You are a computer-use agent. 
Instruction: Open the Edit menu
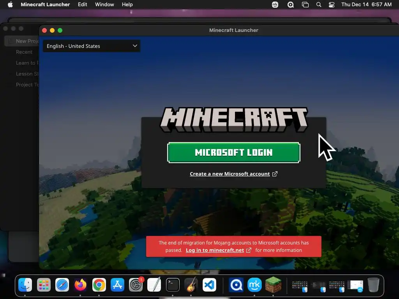83,5
